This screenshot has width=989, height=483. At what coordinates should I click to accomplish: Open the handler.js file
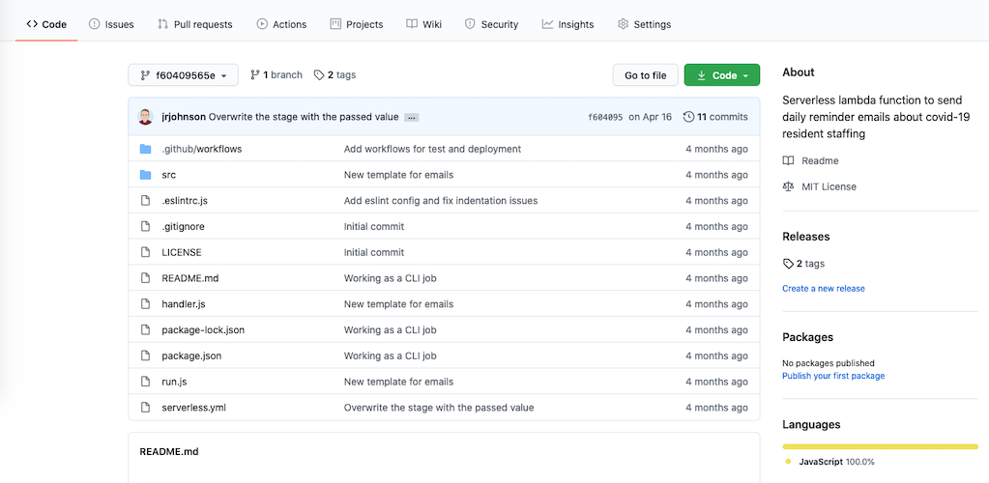click(x=184, y=304)
